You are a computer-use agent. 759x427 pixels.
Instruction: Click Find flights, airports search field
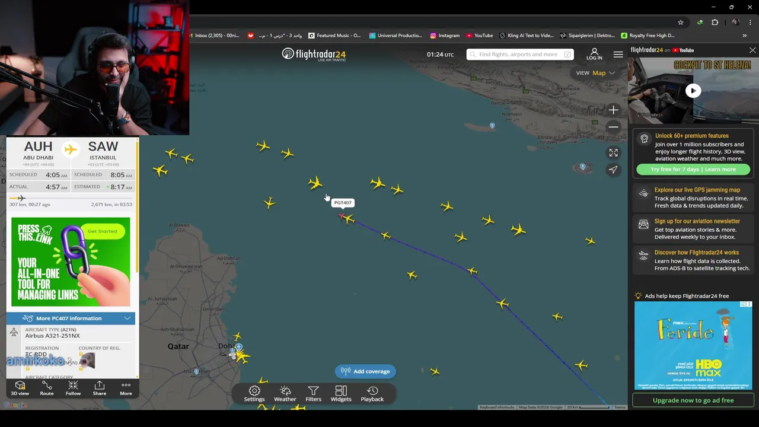tap(519, 55)
